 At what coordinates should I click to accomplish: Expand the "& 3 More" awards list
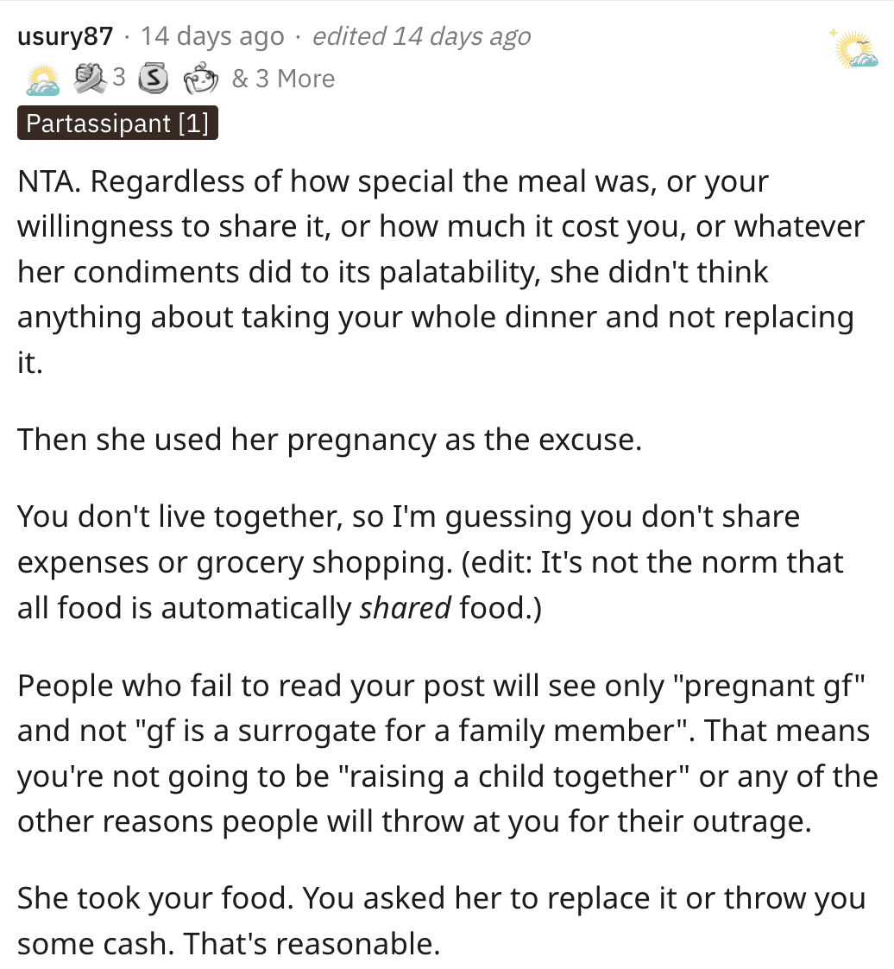283,79
